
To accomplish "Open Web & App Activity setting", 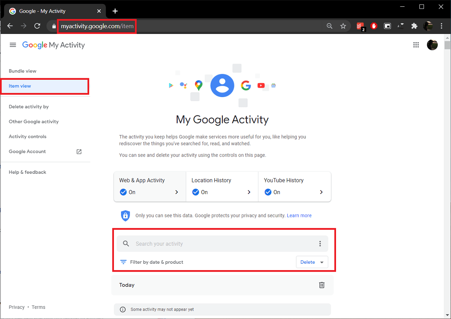I will (150, 187).
